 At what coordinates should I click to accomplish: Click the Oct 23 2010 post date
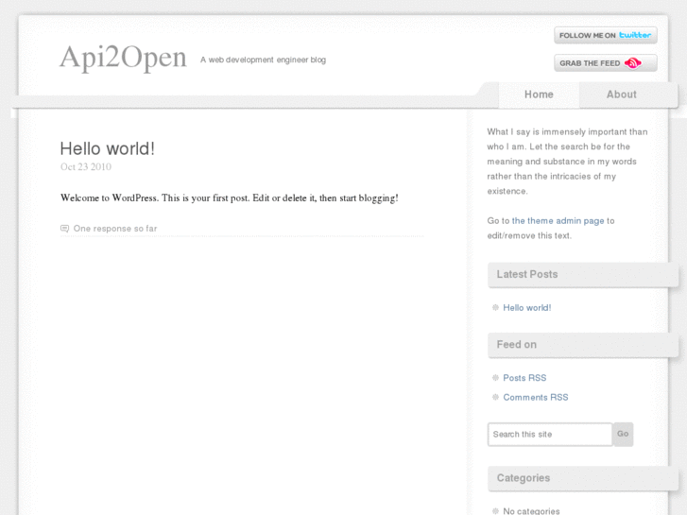pyautogui.click(x=86, y=167)
